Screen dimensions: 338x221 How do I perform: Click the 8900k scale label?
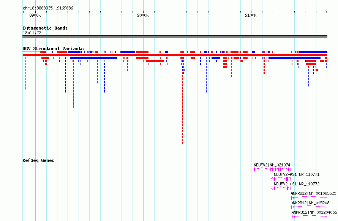point(35,15)
